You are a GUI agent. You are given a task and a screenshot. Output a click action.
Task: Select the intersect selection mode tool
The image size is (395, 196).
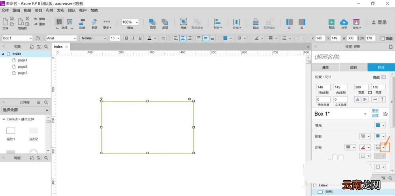pyautogui.click(x=60, y=22)
